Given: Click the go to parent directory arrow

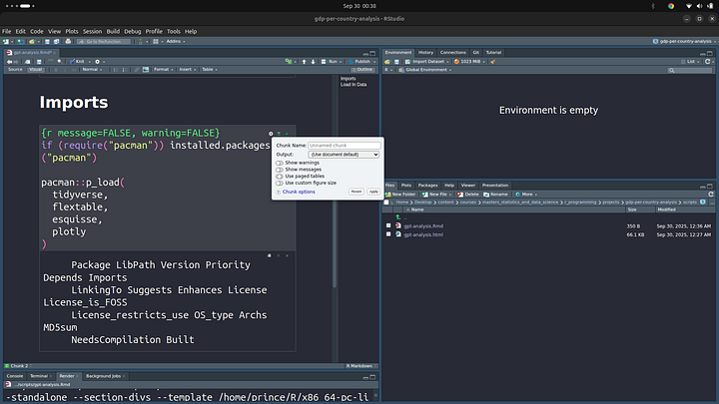Looking at the screenshot, I should point(398,217).
